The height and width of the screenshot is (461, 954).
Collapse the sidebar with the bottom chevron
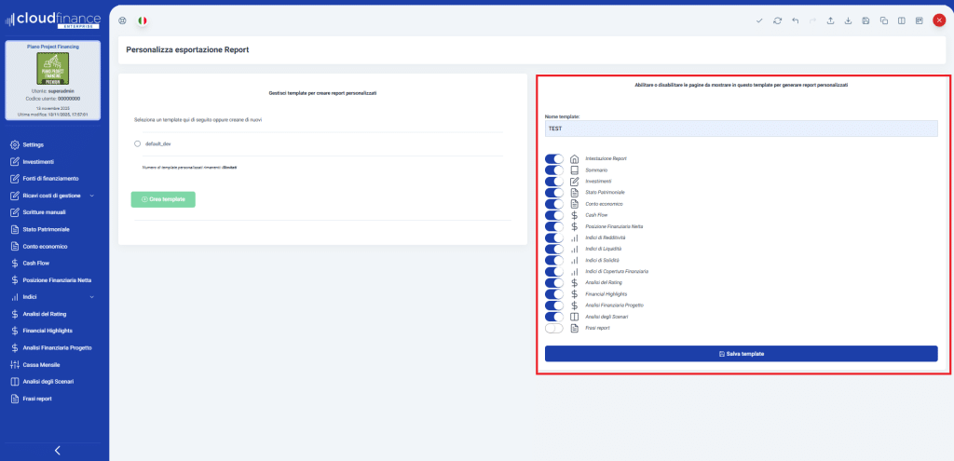coord(57,451)
